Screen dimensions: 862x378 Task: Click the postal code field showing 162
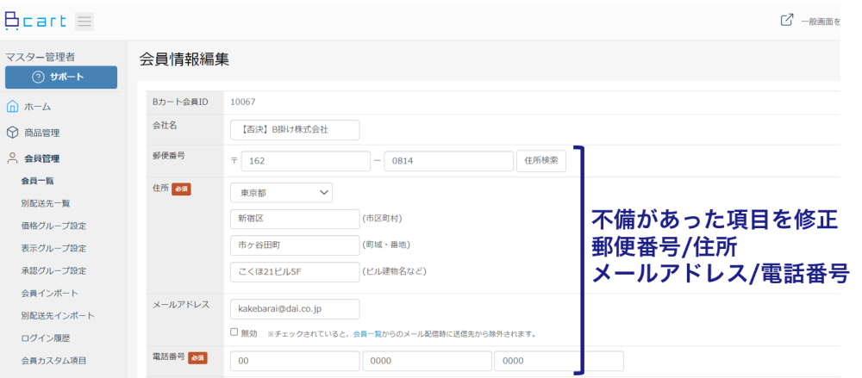point(306,162)
